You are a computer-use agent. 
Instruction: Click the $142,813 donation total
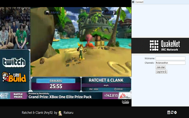point(111,96)
